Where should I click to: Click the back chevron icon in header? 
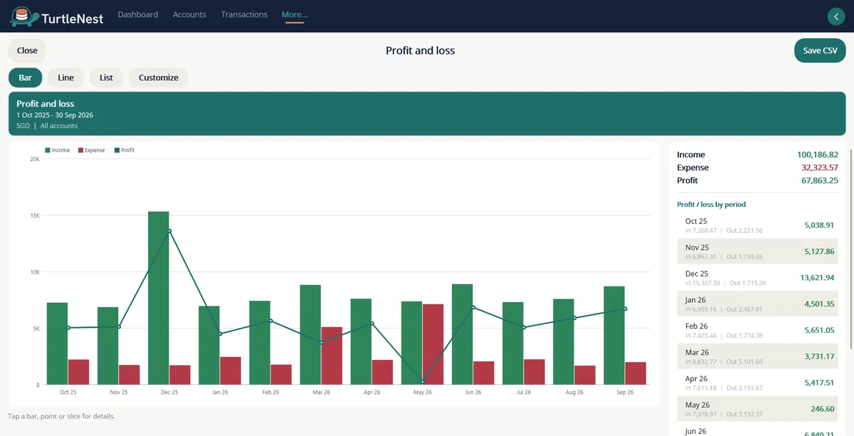835,16
